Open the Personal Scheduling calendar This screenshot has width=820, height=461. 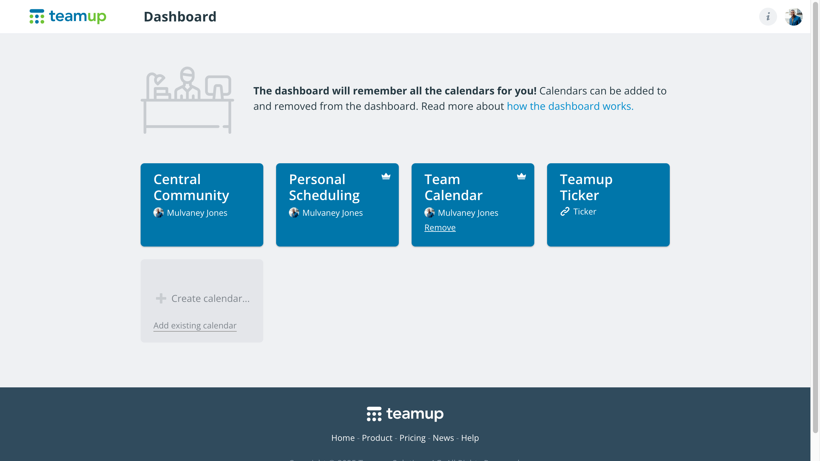pyautogui.click(x=324, y=187)
